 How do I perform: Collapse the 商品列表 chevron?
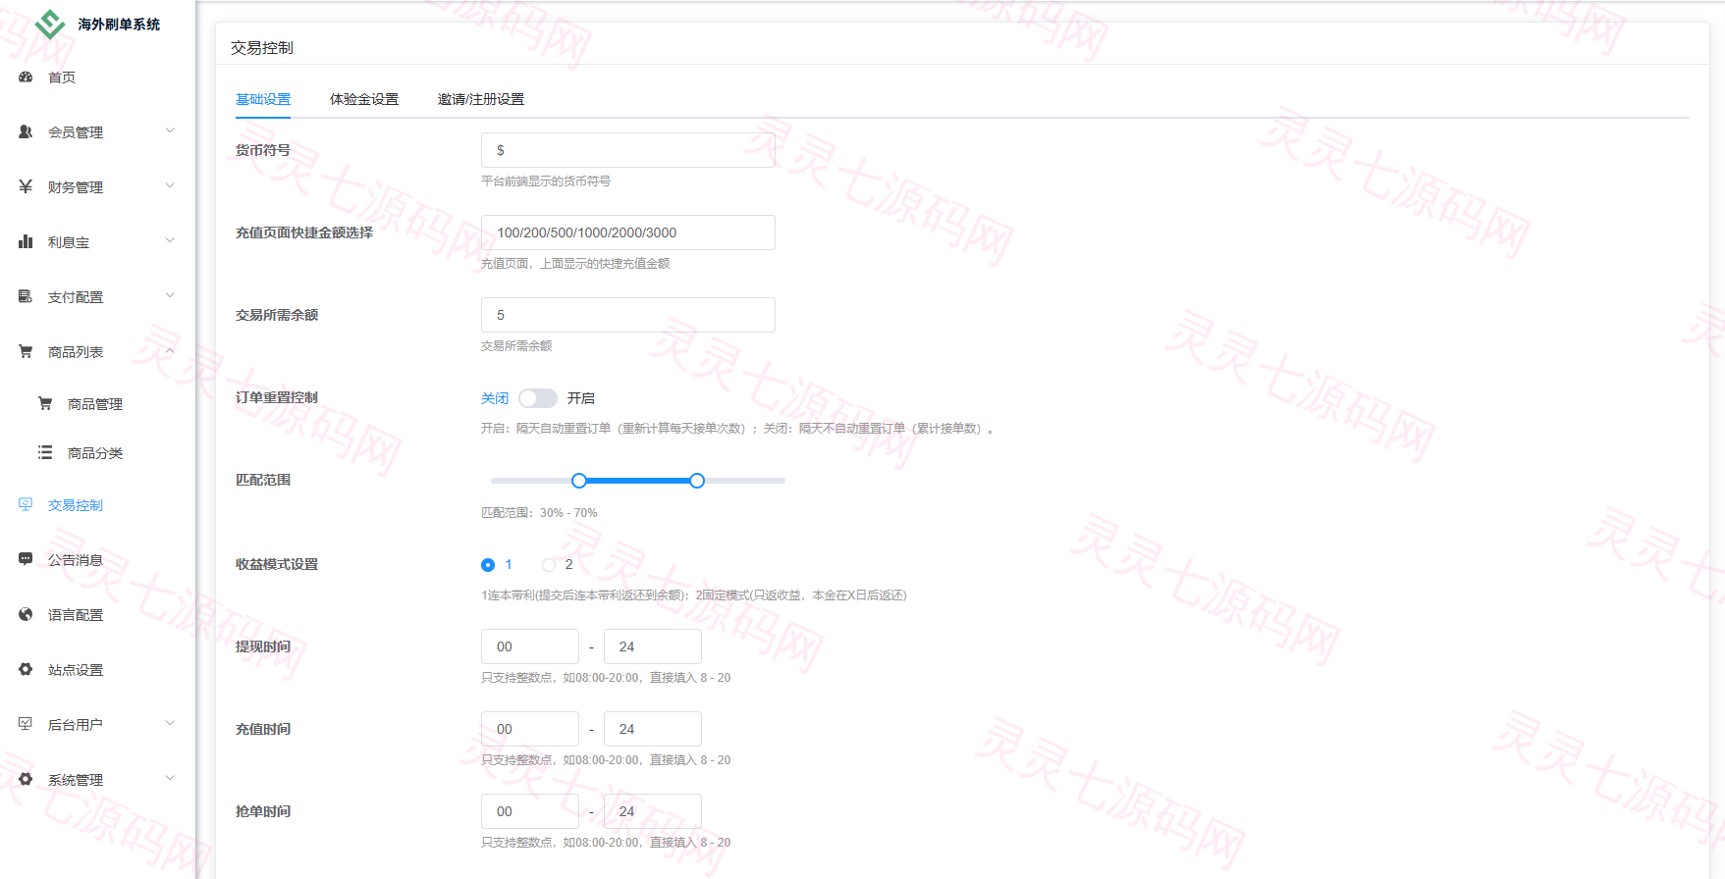pos(170,350)
